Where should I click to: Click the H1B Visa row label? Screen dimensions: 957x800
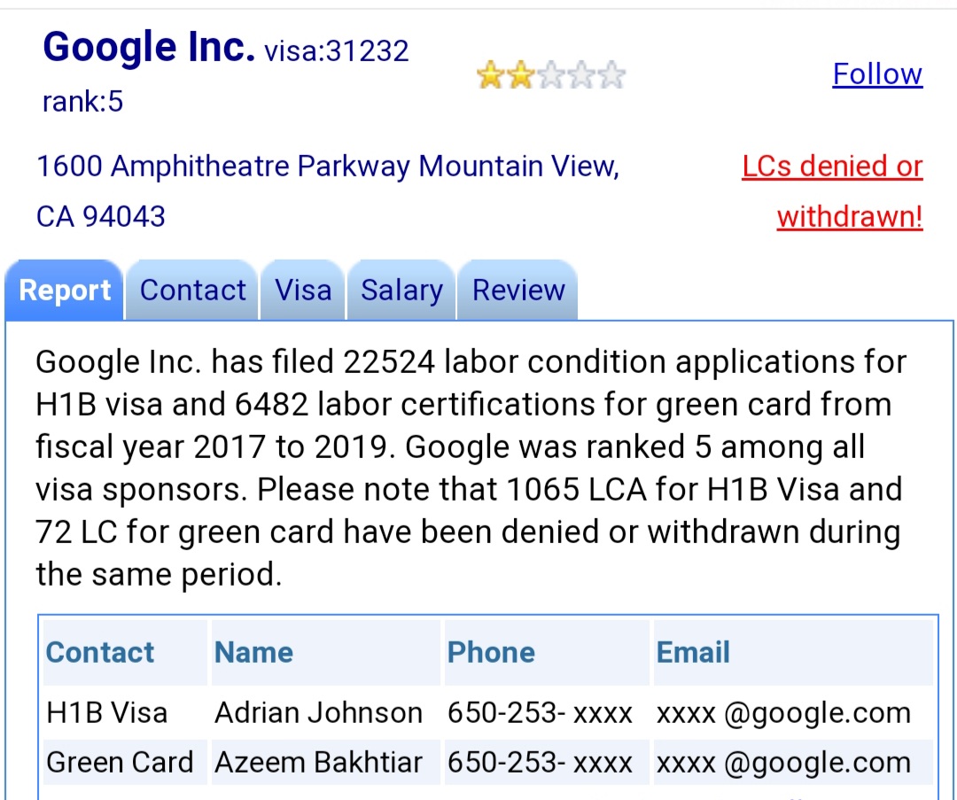(107, 712)
